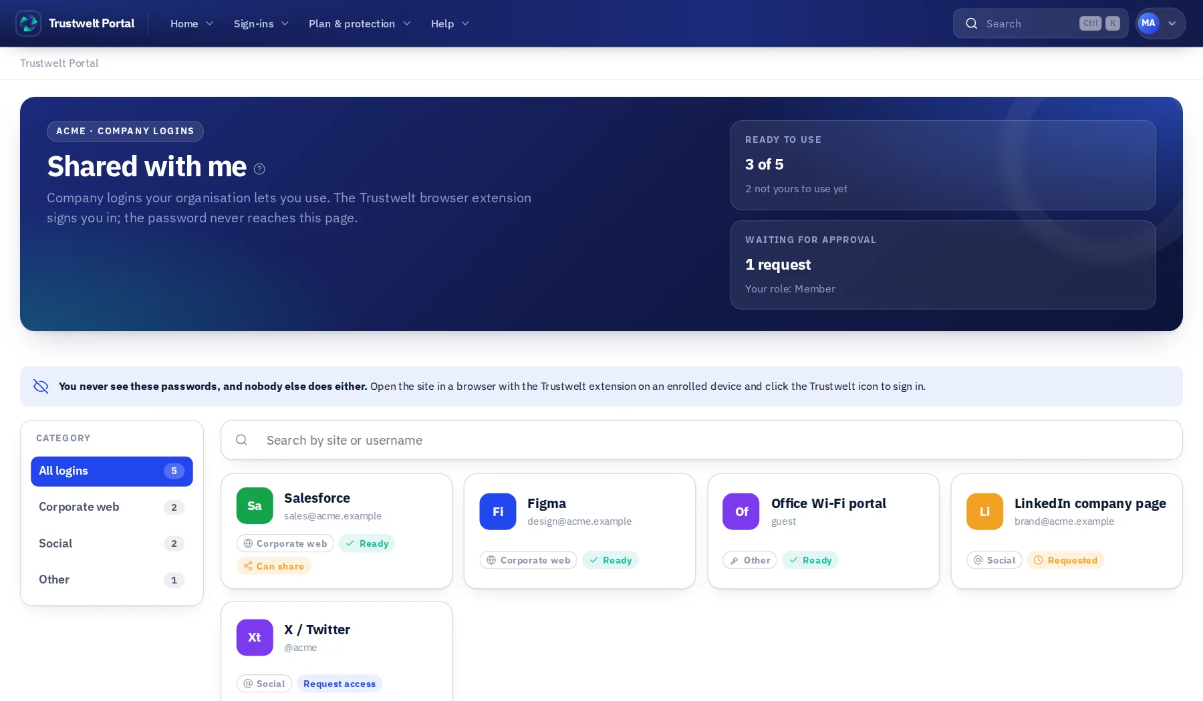This screenshot has width=1203, height=701.
Task: Click the Office Wi-Fi portal title
Action: (x=829, y=503)
